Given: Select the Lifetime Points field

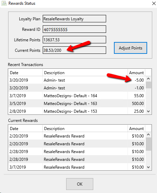Looking at the screenshot, I should [74, 40].
